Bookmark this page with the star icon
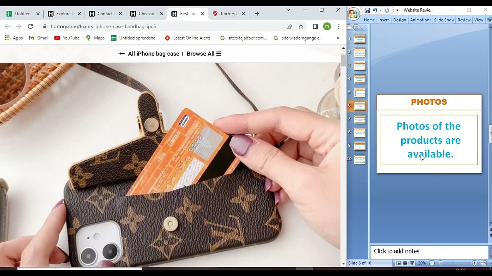 [301, 26]
